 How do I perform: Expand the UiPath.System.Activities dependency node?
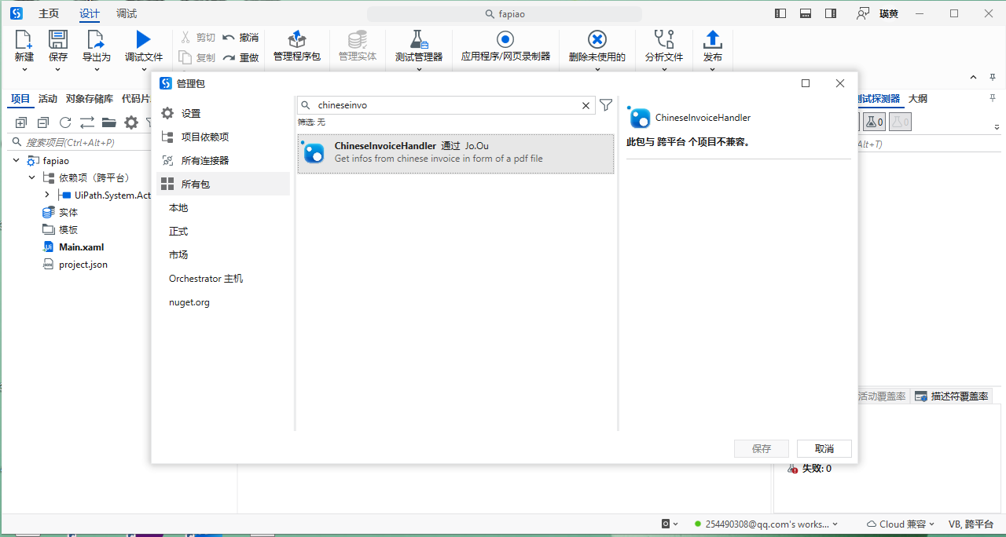(x=47, y=195)
